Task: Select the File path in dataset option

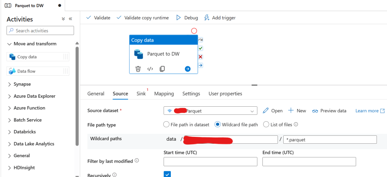Action: (x=166, y=124)
